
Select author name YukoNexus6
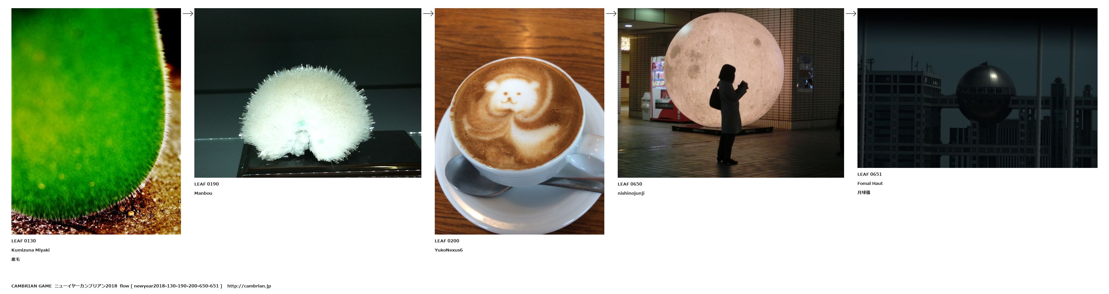click(448, 250)
